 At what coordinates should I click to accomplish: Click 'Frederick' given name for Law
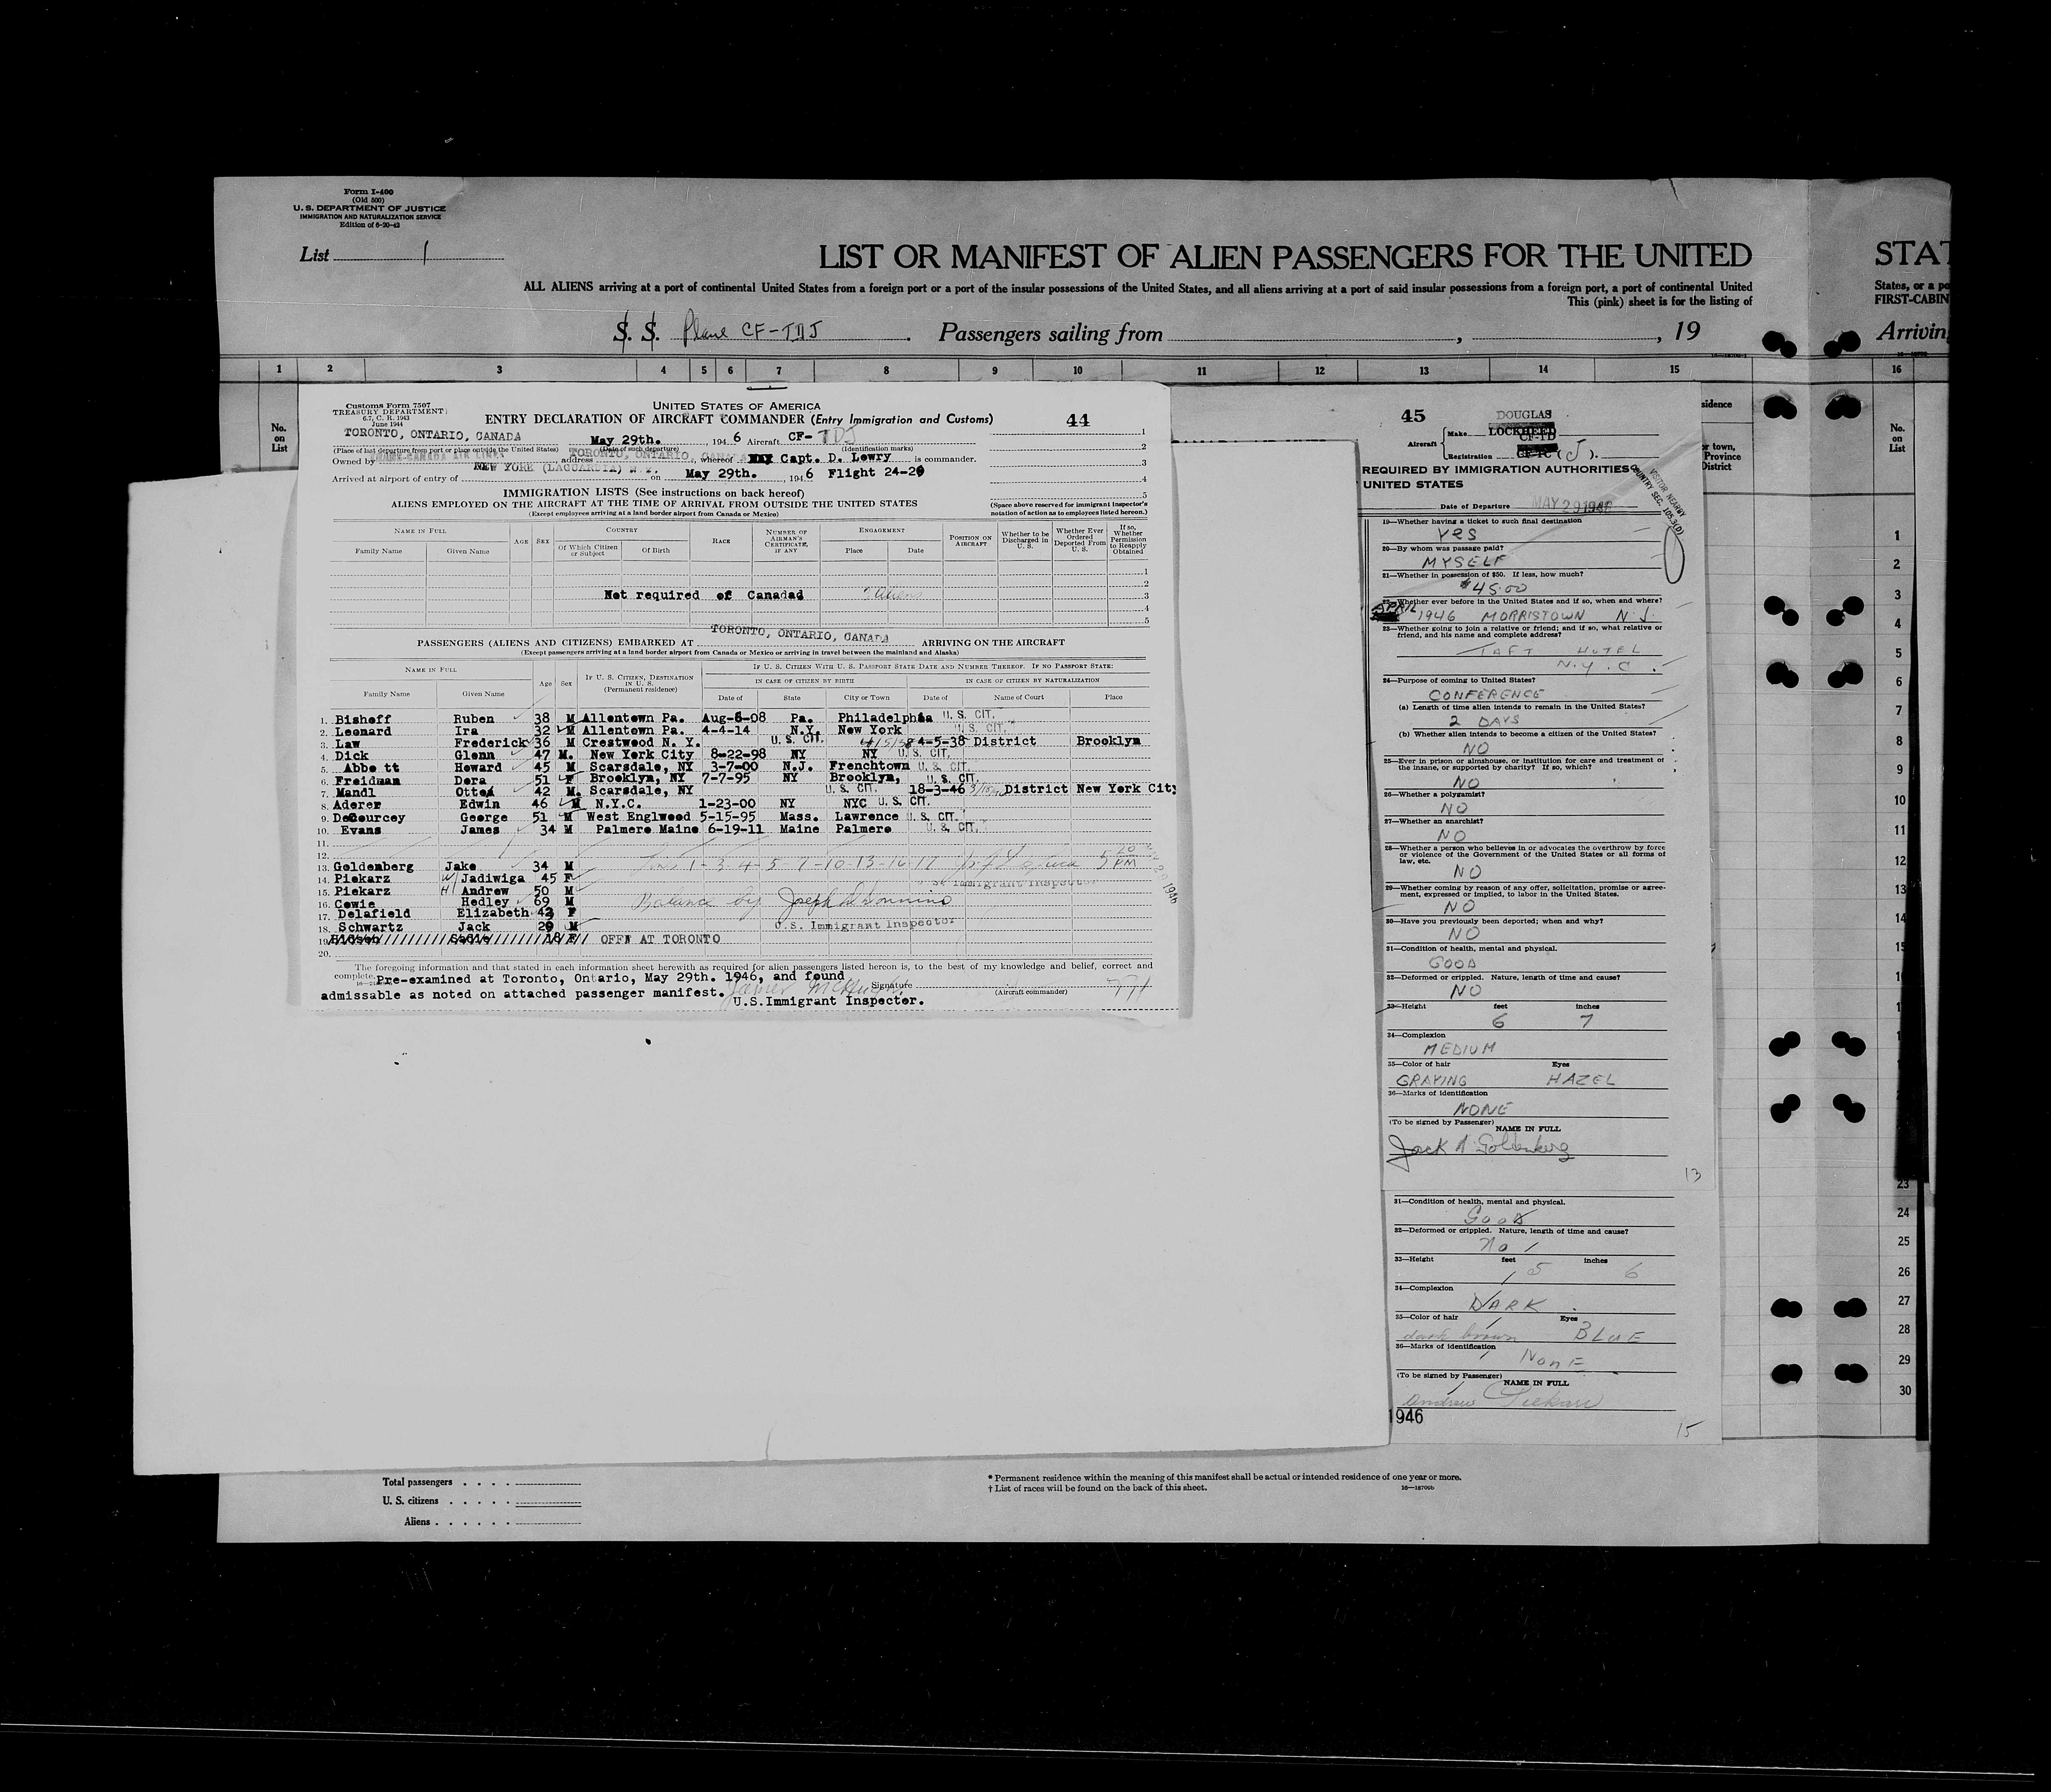pos(490,743)
